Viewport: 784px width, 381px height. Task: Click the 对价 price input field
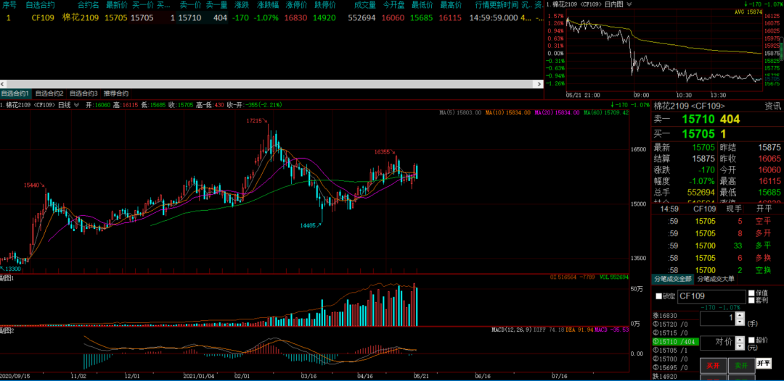point(718,343)
